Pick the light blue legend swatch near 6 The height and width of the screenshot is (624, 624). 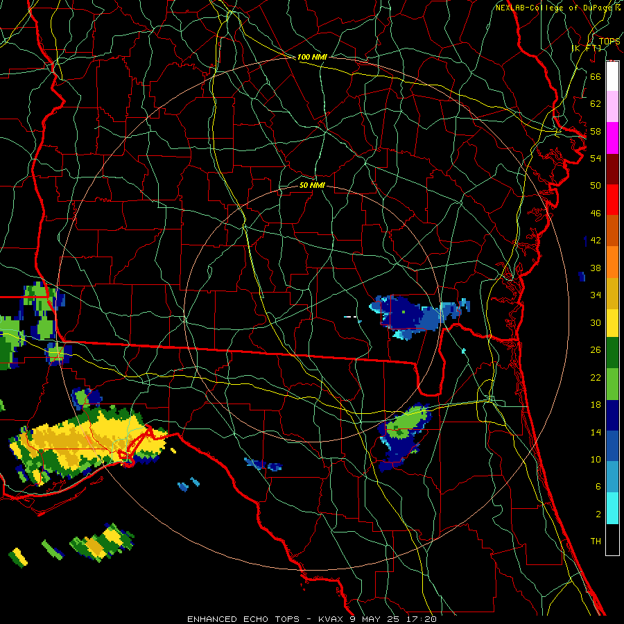pos(612,477)
